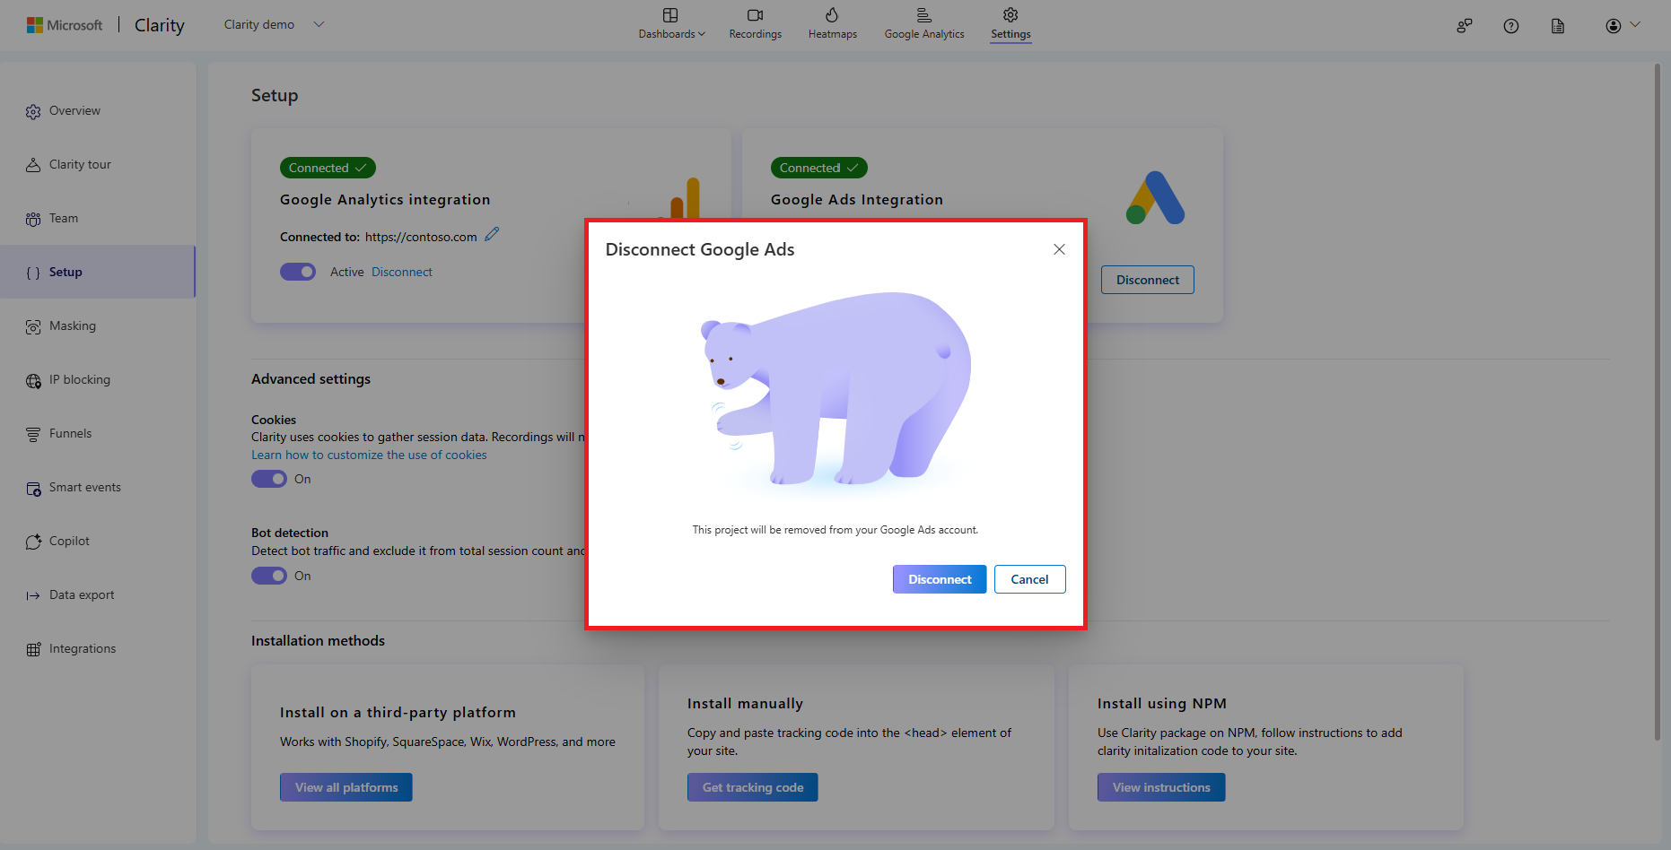Open the Copilot sidebar item
The width and height of the screenshot is (1671, 850).
(x=69, y=541)
